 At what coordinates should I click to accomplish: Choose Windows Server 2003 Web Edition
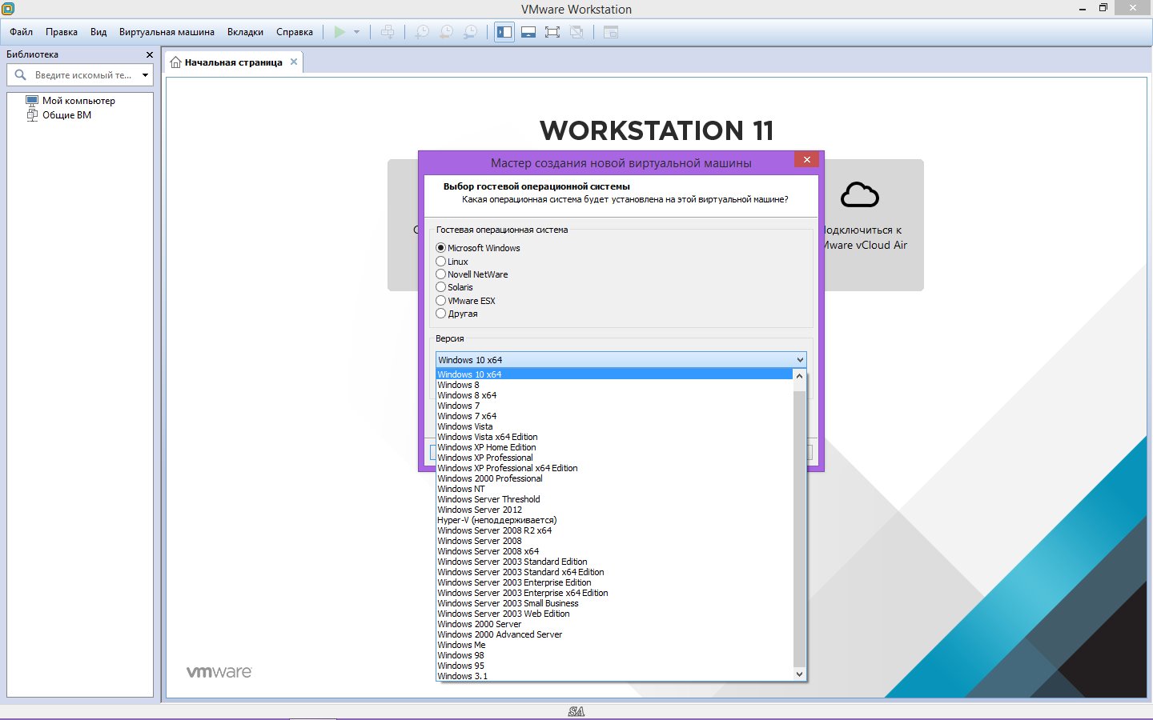pos(614,614)
